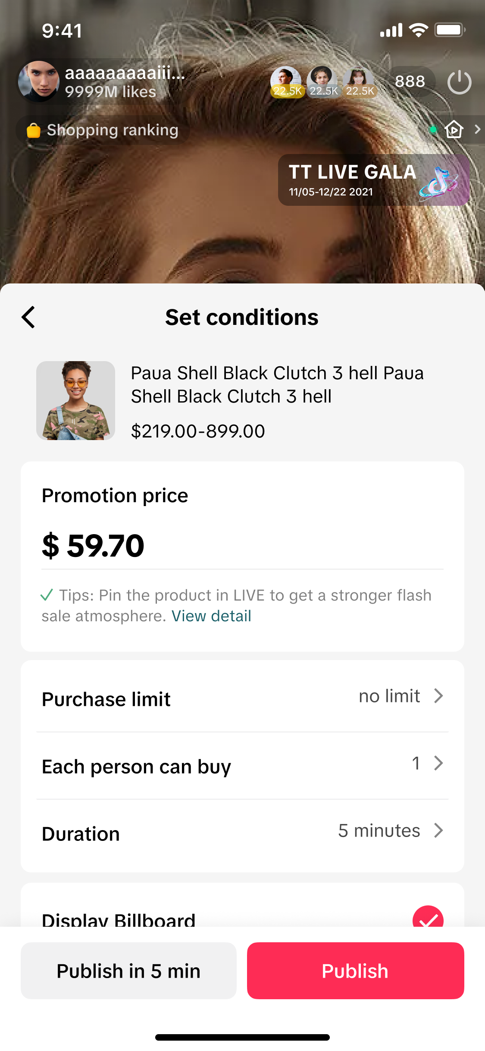Screen dimensions: 485x1051
Task: Click Publish in 5 min button
Action: 128,971
